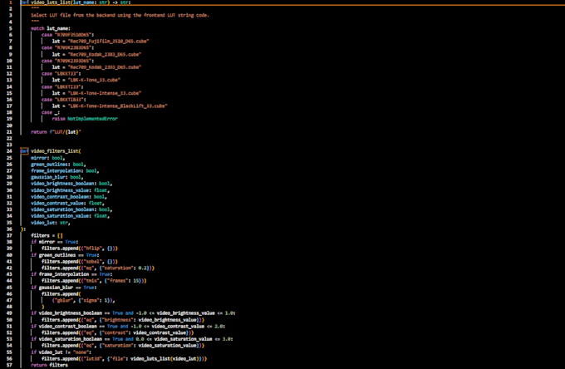Screen dimensions: 565x369
Task: Click the 'if video_brightness_boolean' condition on line 49
Action: pyautogui.click(x=133, y=313)
